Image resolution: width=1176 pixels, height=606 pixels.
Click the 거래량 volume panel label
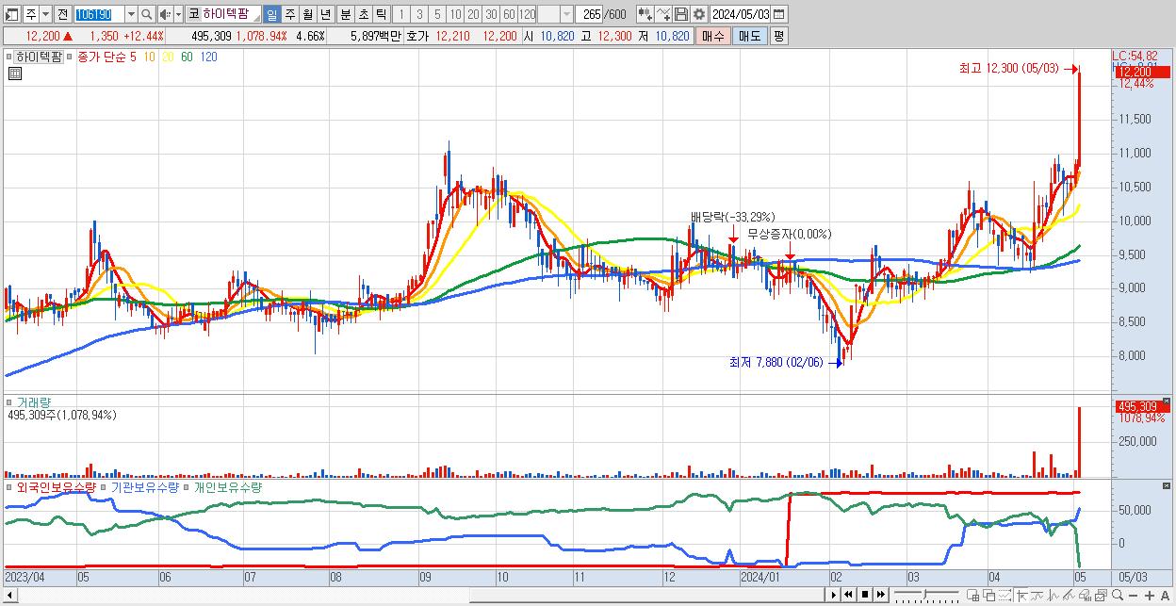pyautogui.click(x=35, y=402)
